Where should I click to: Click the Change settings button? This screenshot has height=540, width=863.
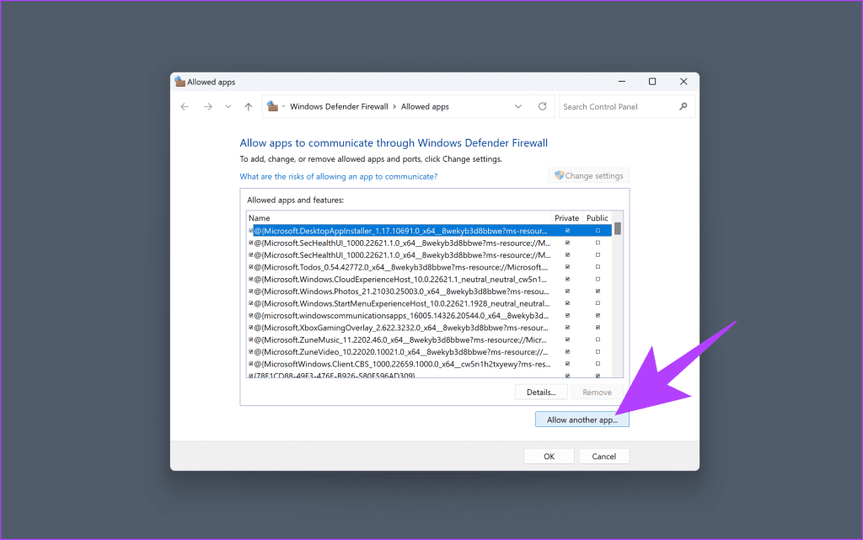coord(588,175)
